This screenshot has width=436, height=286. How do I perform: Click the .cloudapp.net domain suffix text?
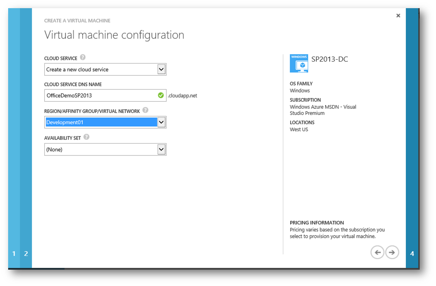pos(182,96)
